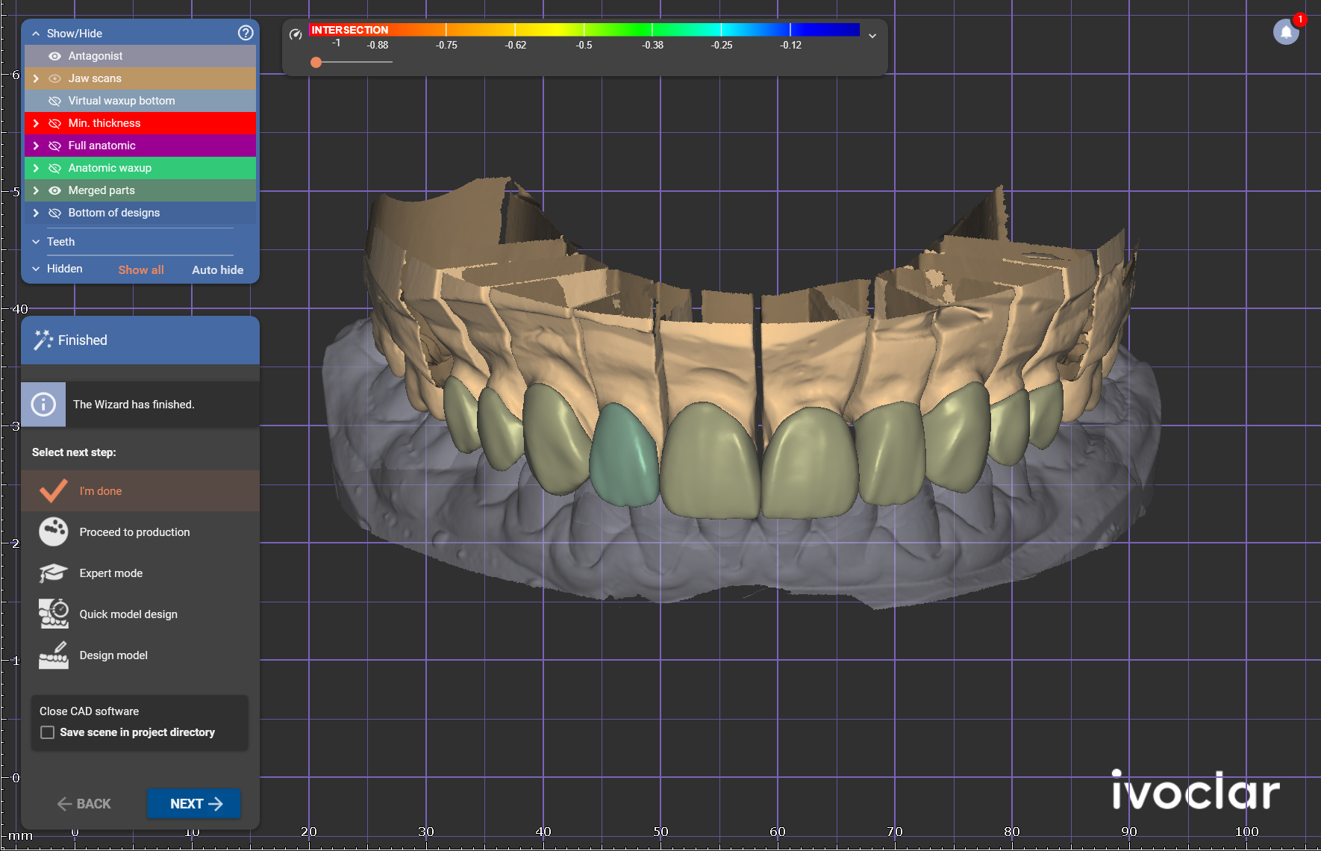The width and height of the screenshot is (1321, 851).
Task: Hide the Merged parts layer
Action: 54,190
